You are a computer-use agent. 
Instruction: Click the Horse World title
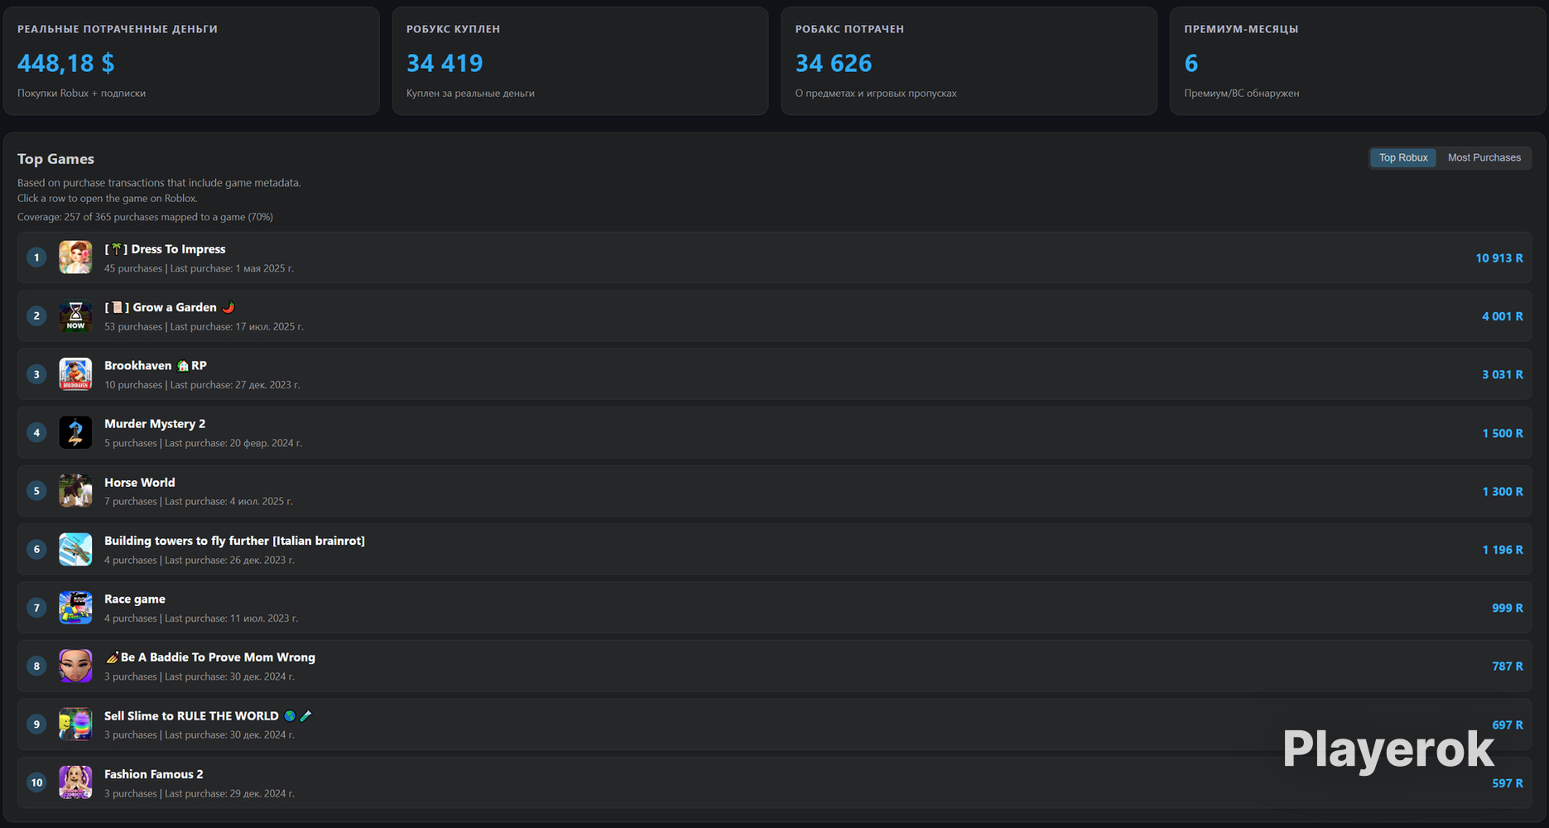point(140,483)
